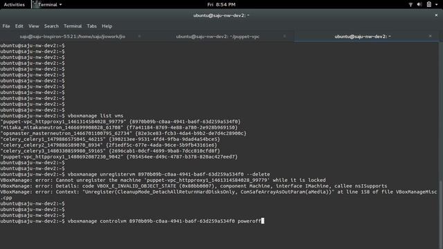Expand the system menu arrow
This screenshot has width=443, height=249.
(x=436, y=5)
